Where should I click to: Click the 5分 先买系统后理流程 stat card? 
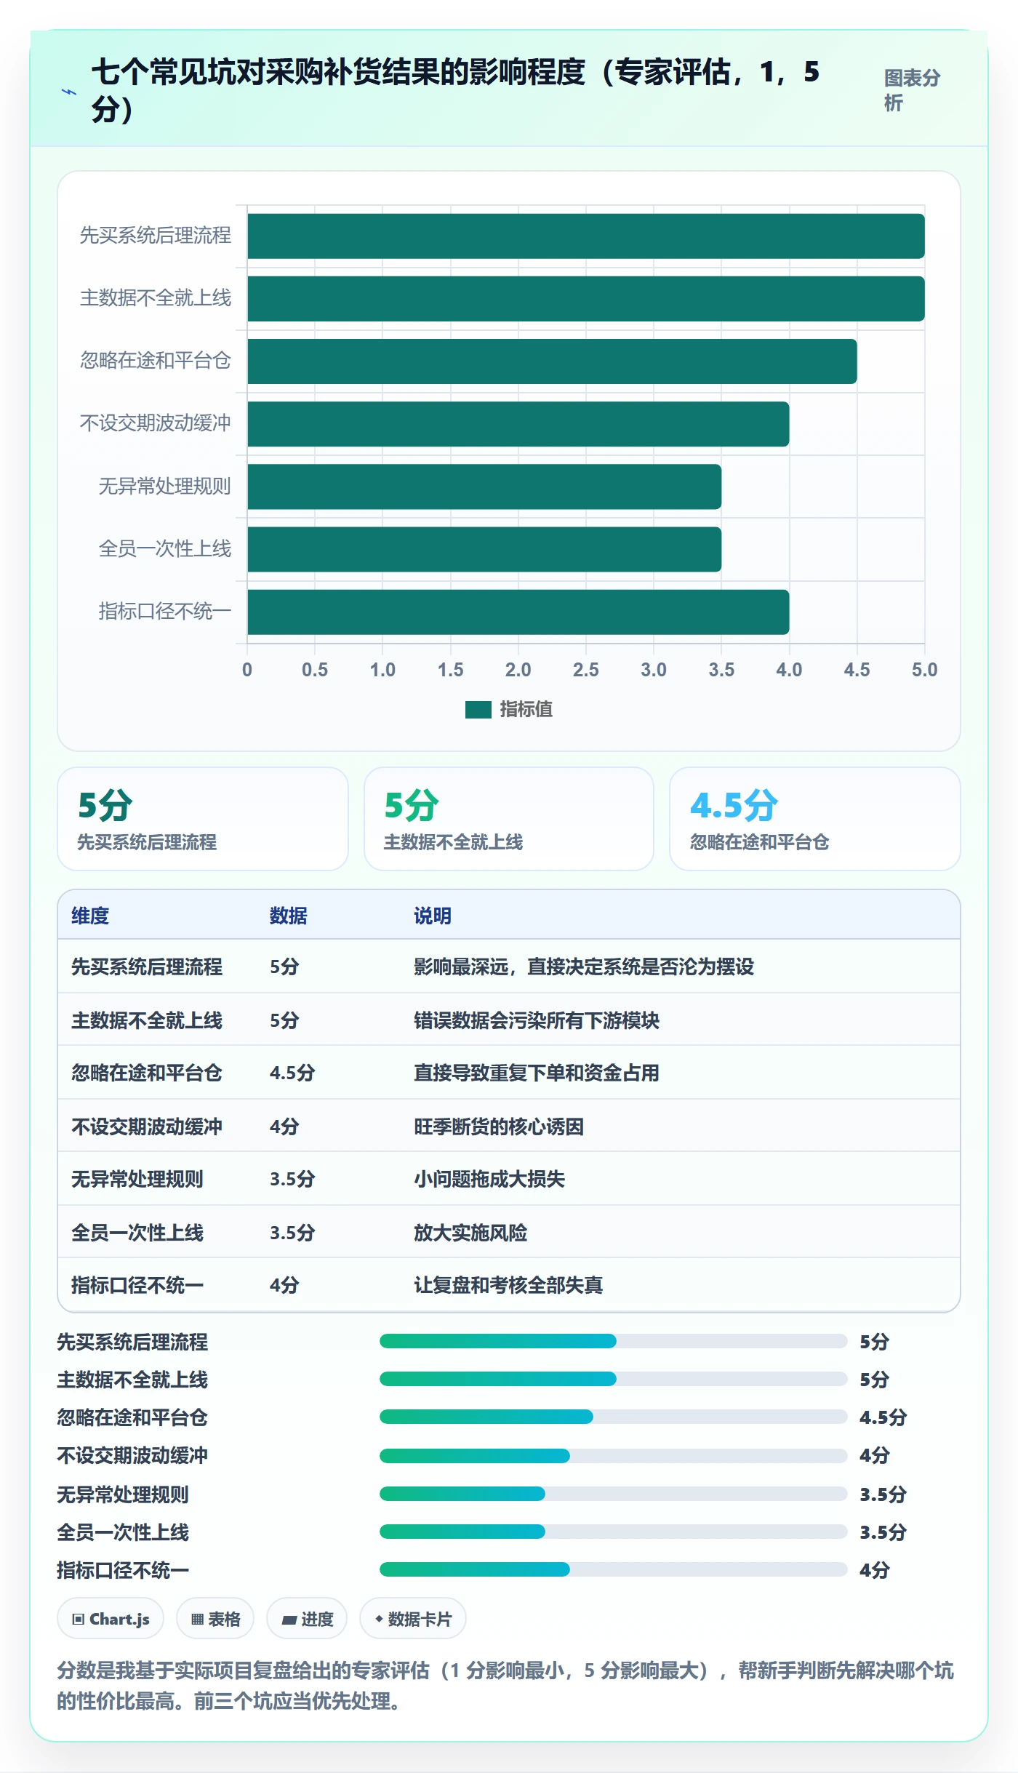point(203,819)
